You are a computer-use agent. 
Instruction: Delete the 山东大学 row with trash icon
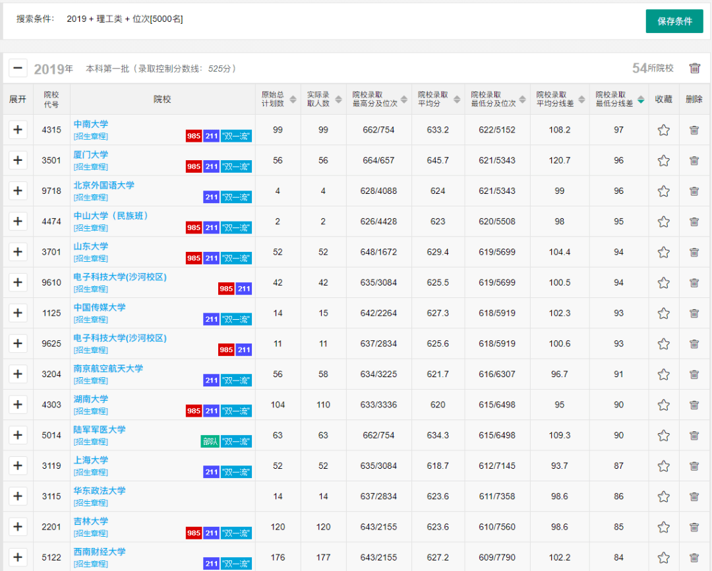(694, 252)
